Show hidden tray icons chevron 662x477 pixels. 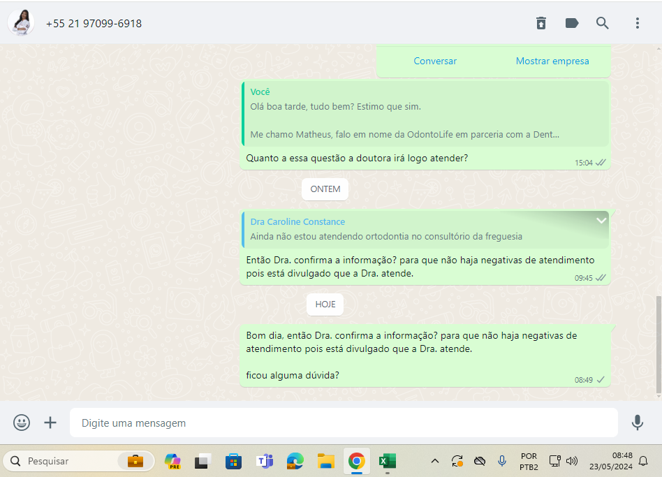[x=435, y=461]
